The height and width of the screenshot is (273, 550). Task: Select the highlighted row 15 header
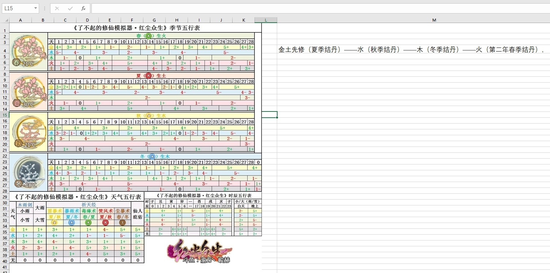(5, 115)
